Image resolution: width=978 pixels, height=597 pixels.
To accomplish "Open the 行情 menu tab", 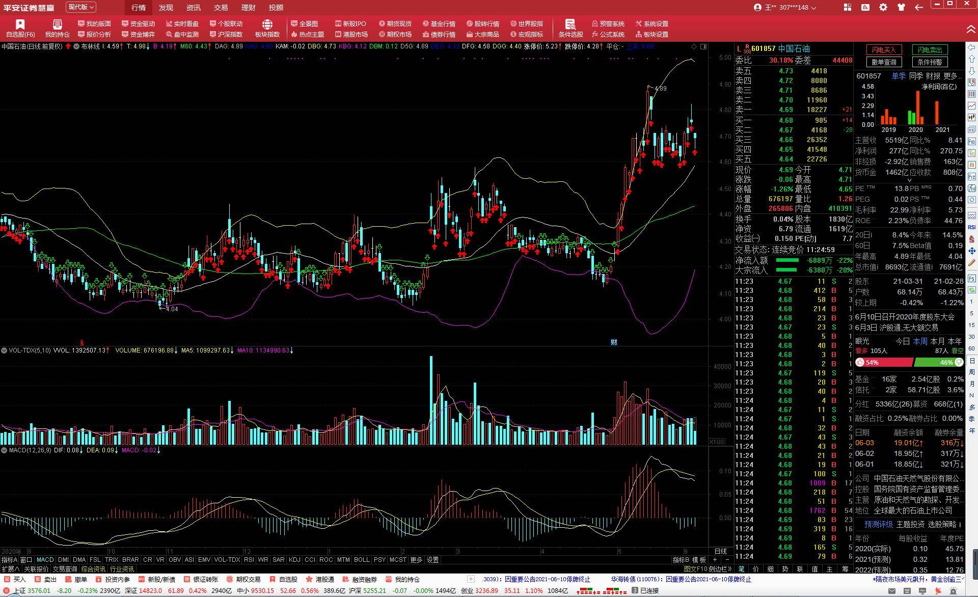I will pos(139,7).
